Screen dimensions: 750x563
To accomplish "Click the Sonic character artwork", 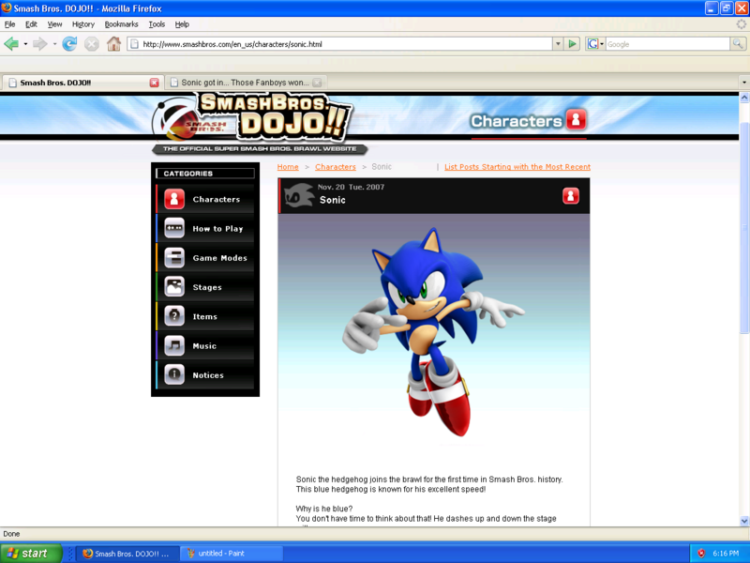I will pos(433,331).
